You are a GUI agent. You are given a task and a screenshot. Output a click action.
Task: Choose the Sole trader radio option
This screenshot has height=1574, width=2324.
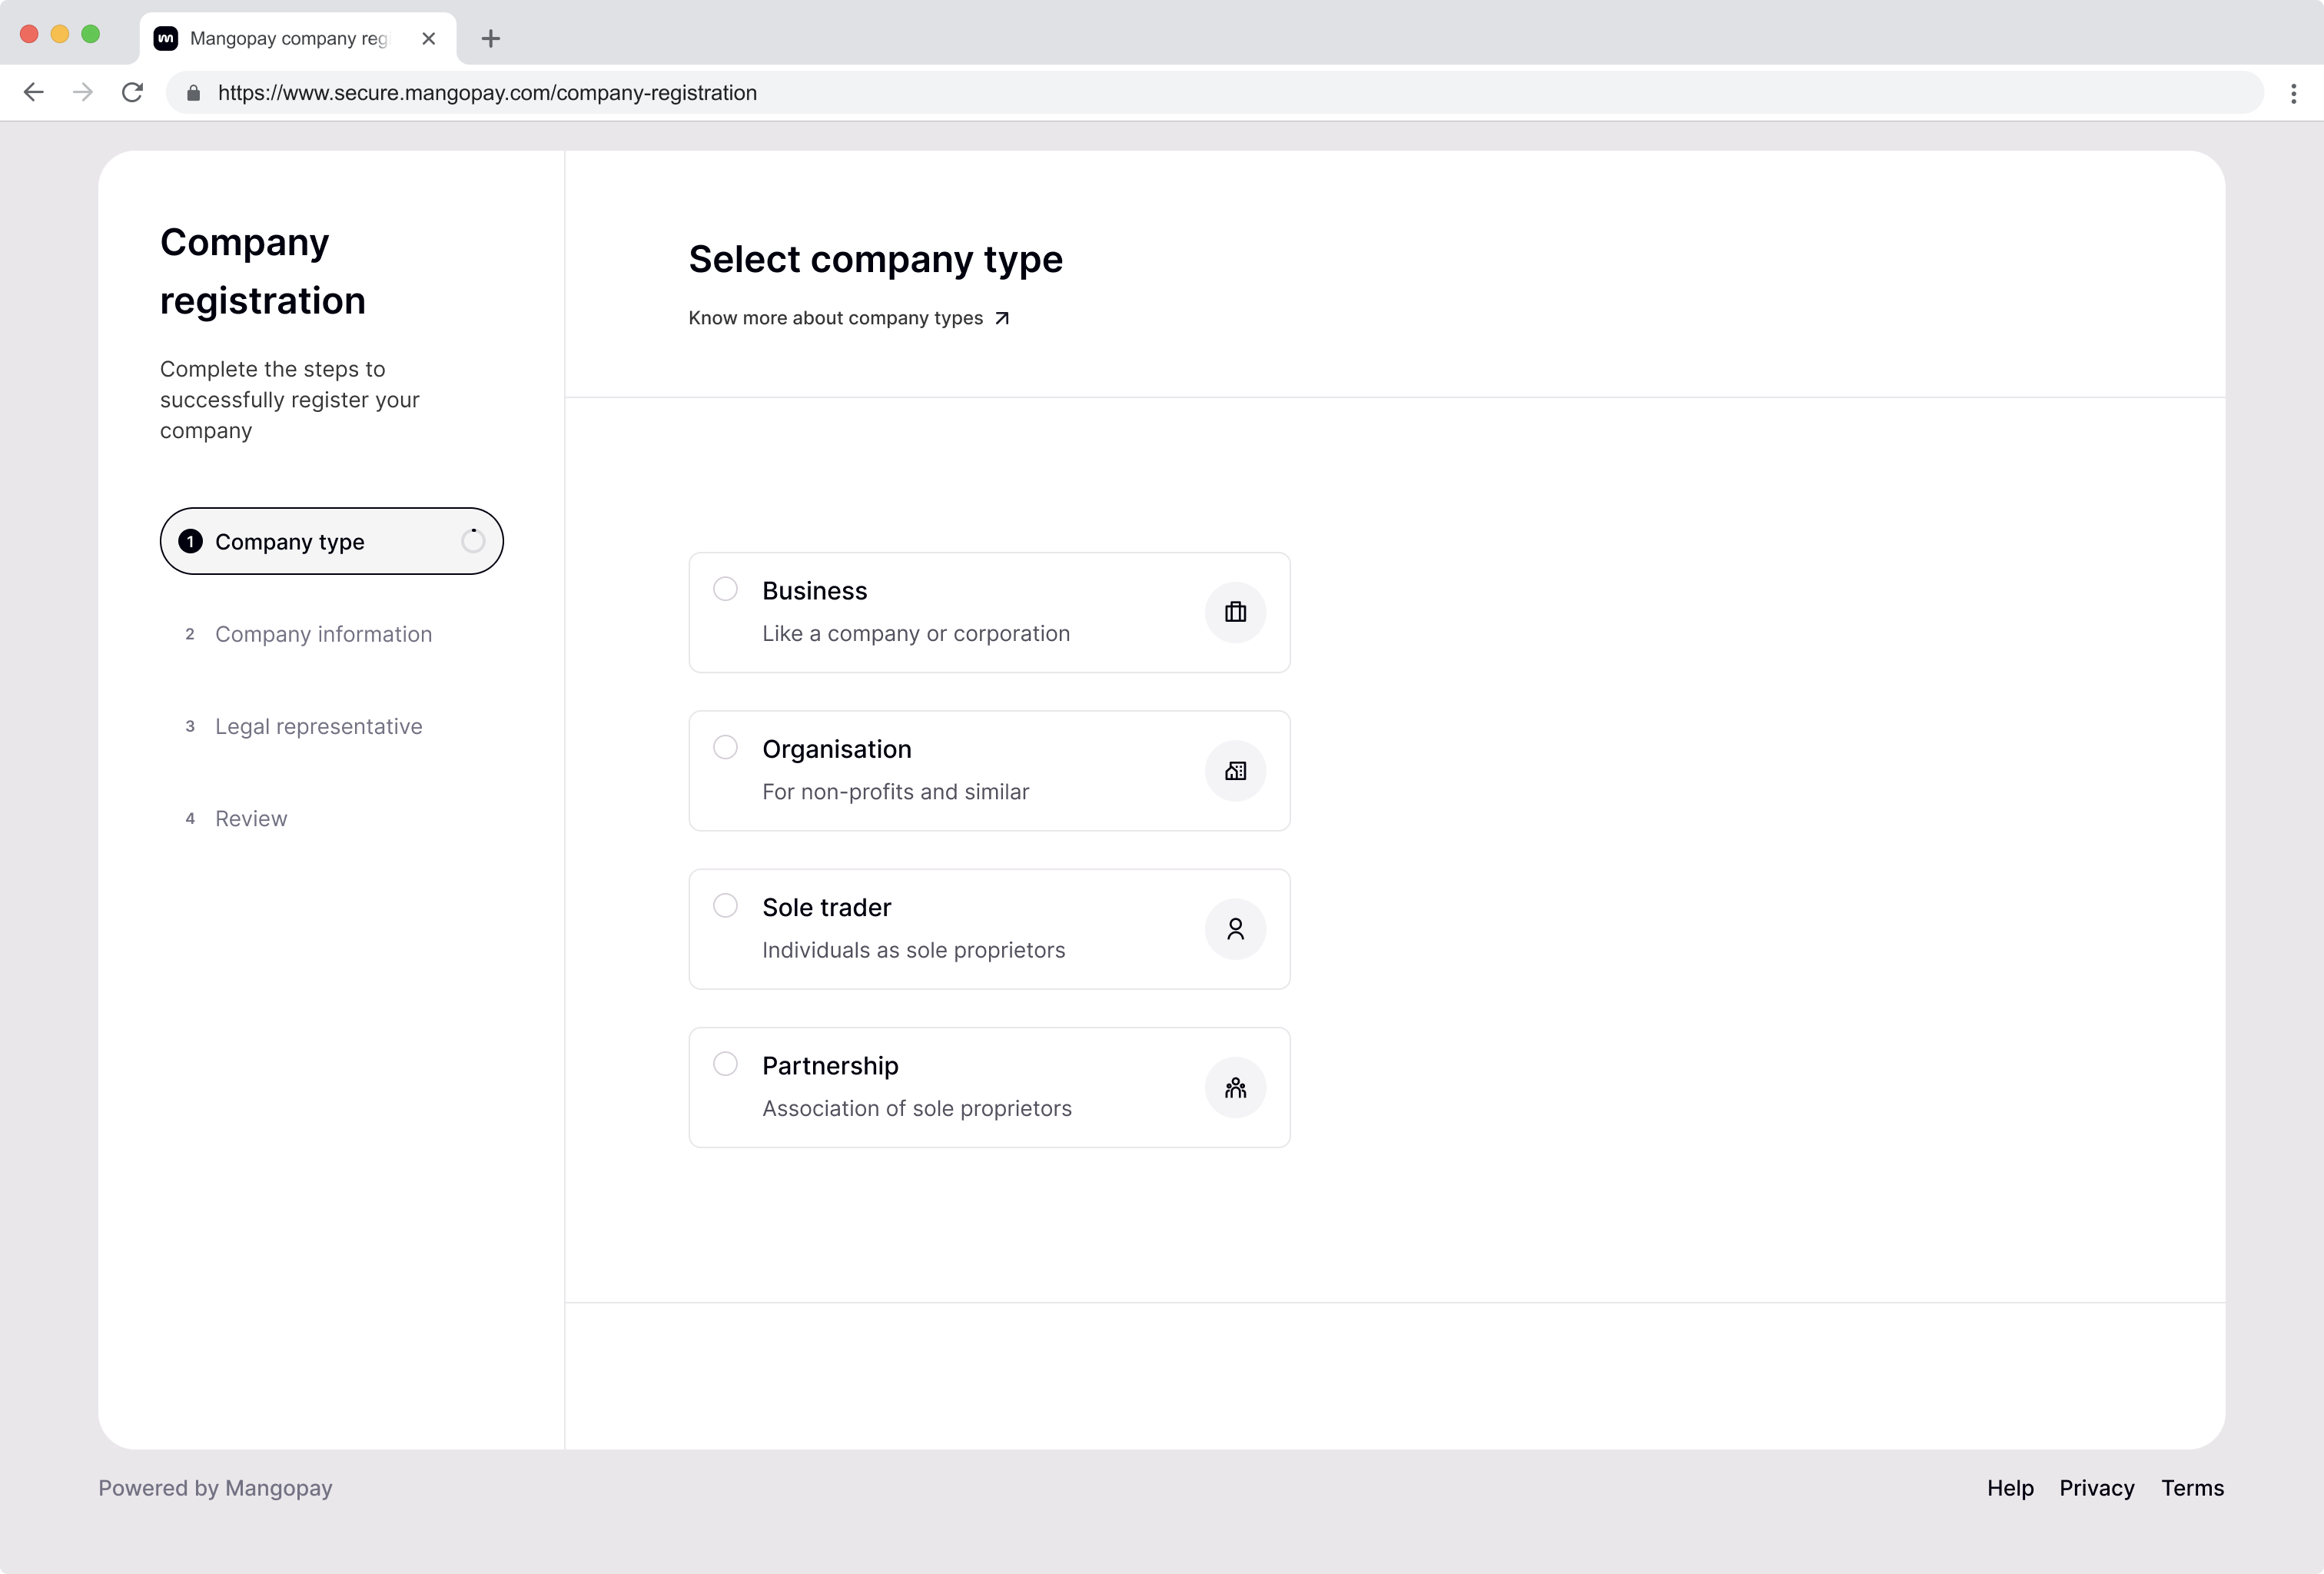[725, 905]
